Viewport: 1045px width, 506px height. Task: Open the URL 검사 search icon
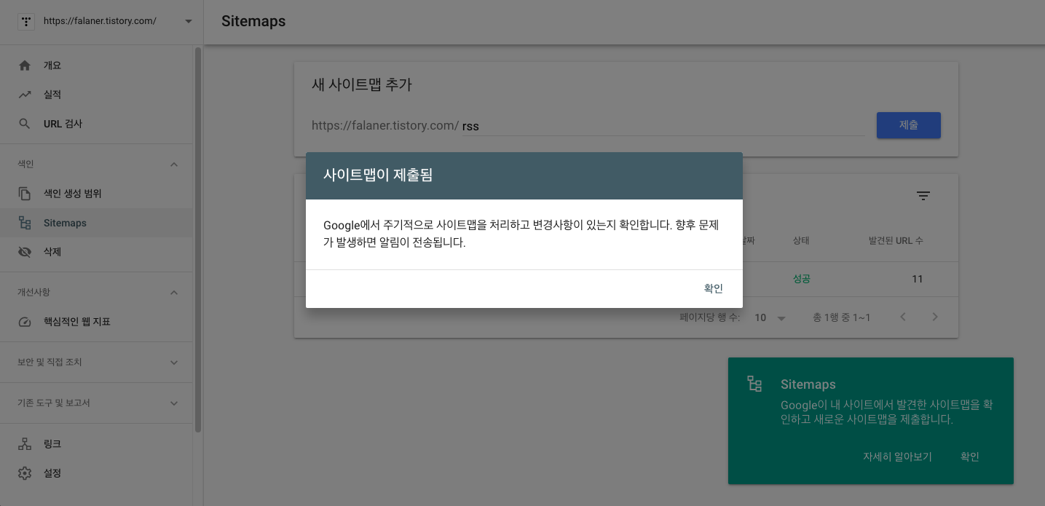pos(26,123)
